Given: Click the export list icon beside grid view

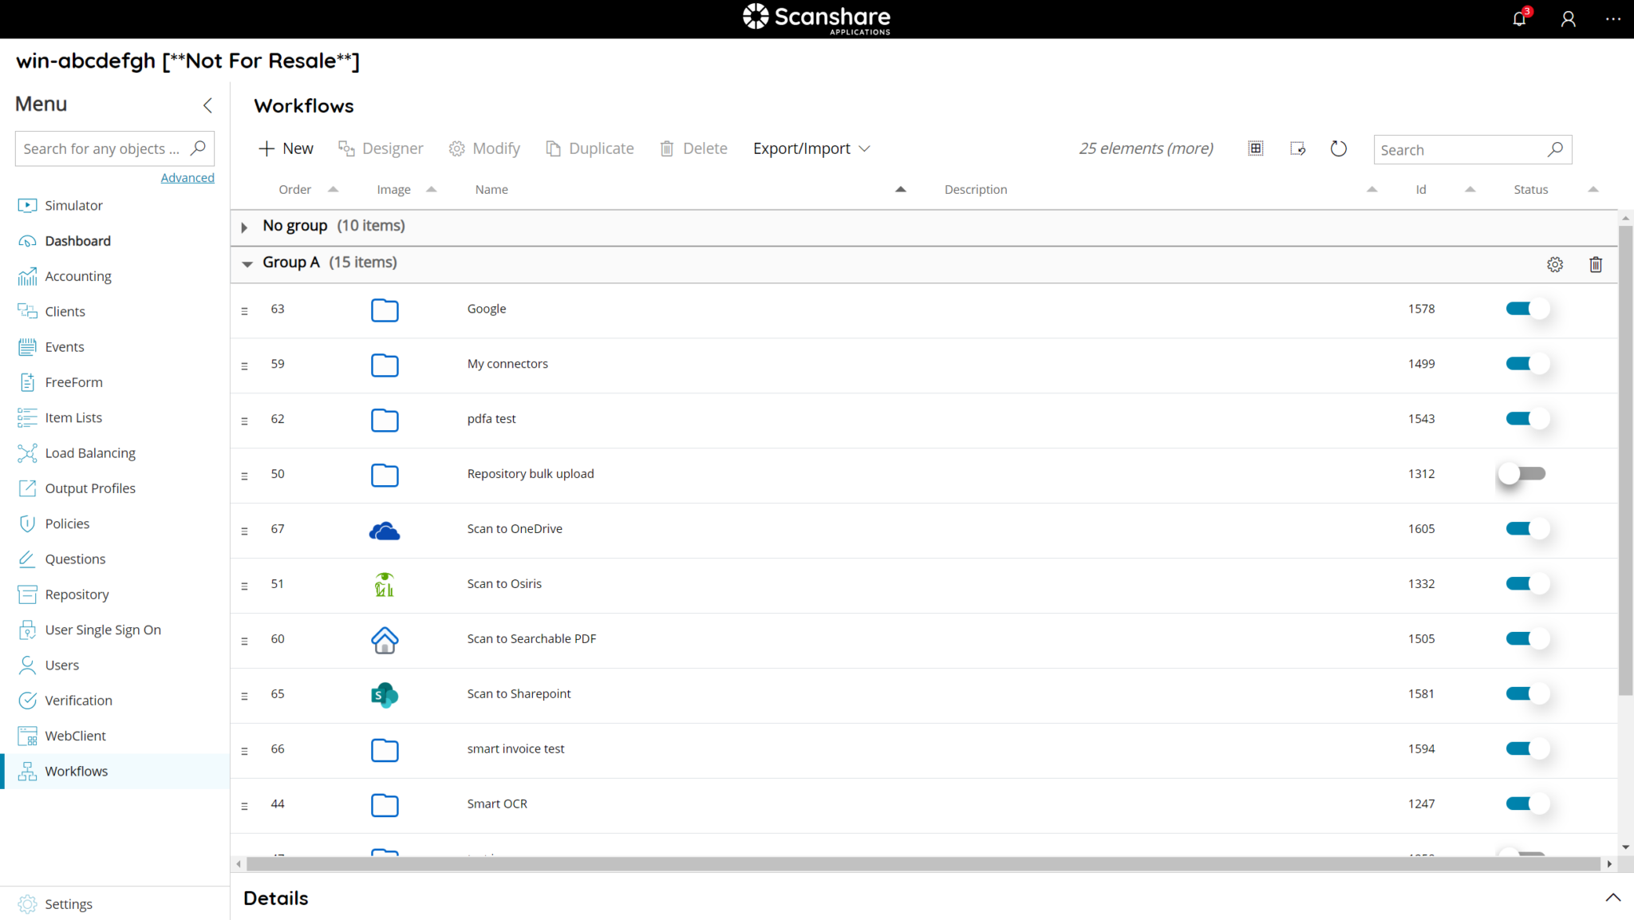Looking at the screenshot, I should pyautogui.click(x=1298, y=148).
